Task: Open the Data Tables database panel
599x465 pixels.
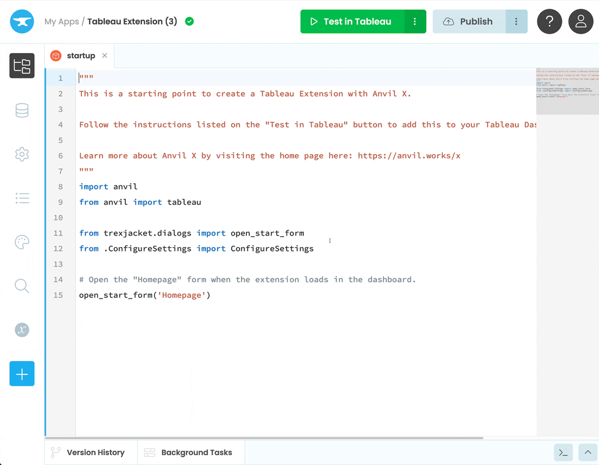Action: pos(22,111)
